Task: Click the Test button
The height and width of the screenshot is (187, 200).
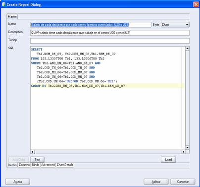Action: tap(37, 160)
